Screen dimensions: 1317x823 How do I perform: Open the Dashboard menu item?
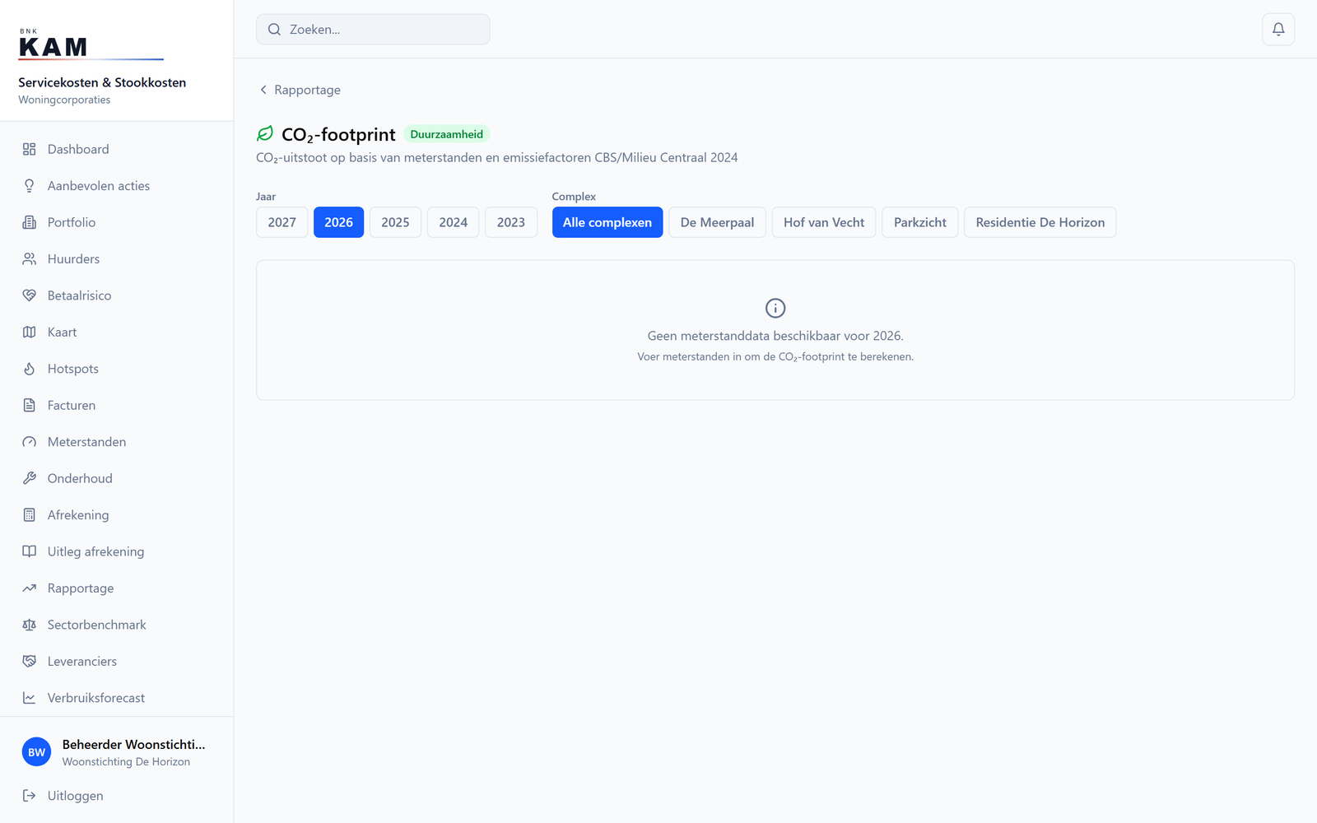click(117, 149)
